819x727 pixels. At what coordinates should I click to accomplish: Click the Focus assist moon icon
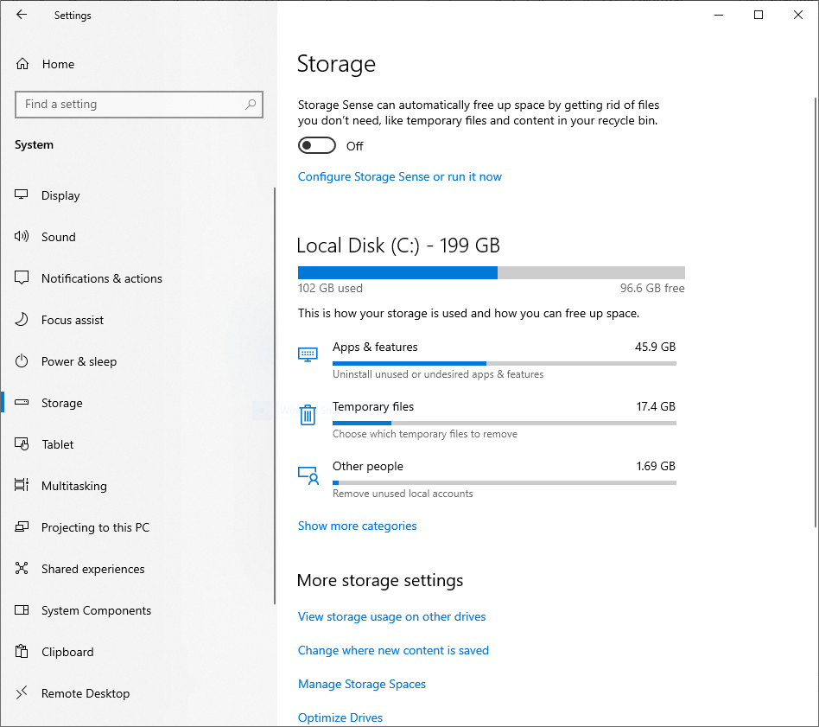click(x=22, y=320)
